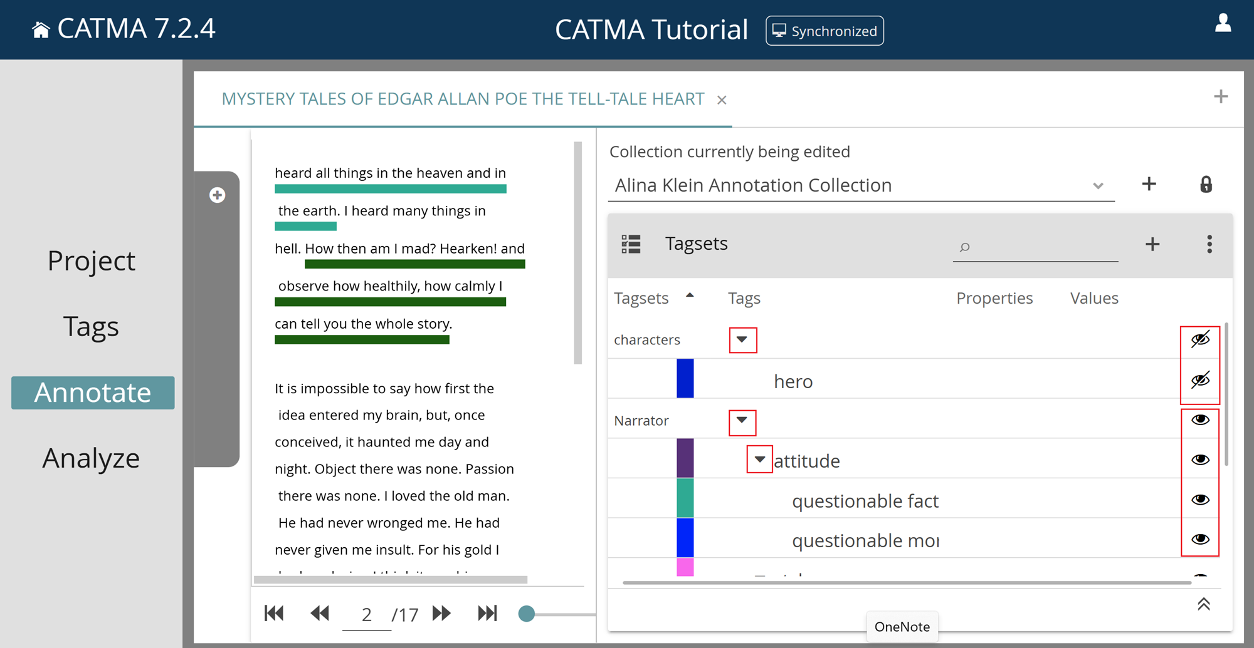The height and width of the screenshot is (648, 1254).
Task: Click the page number field showing 2
Action: [x=366, y=614]
